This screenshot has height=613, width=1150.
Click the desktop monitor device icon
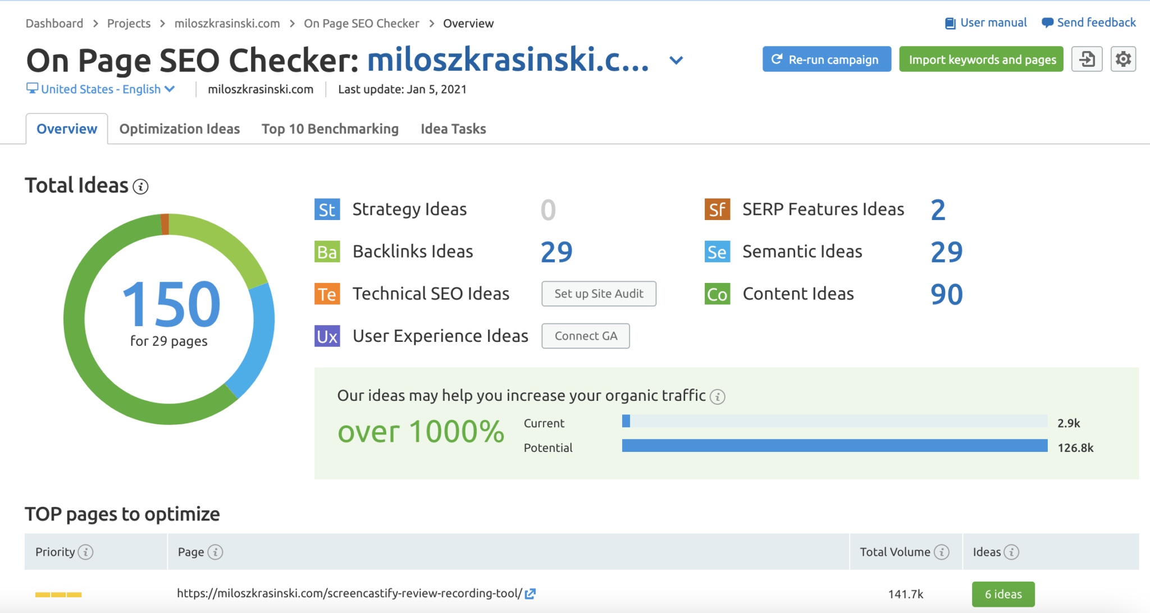pos(32,89)
